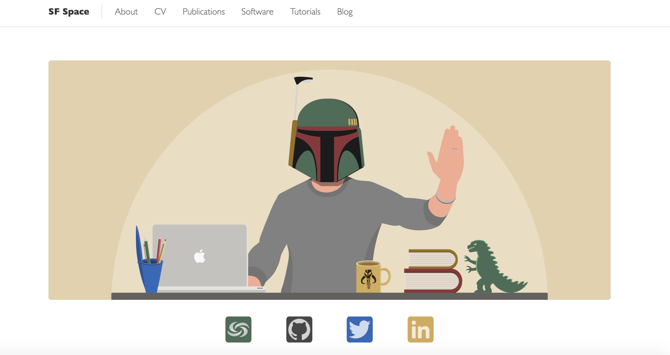This screenshot has height=355, width=670.
Task: Open the LinkedIn profile icon
Action: click(420, 329)
